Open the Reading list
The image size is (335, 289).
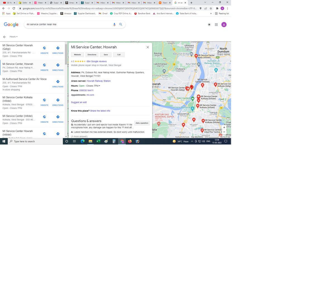(x=222, y=13)
